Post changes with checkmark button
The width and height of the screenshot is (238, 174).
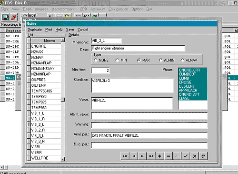186,156
